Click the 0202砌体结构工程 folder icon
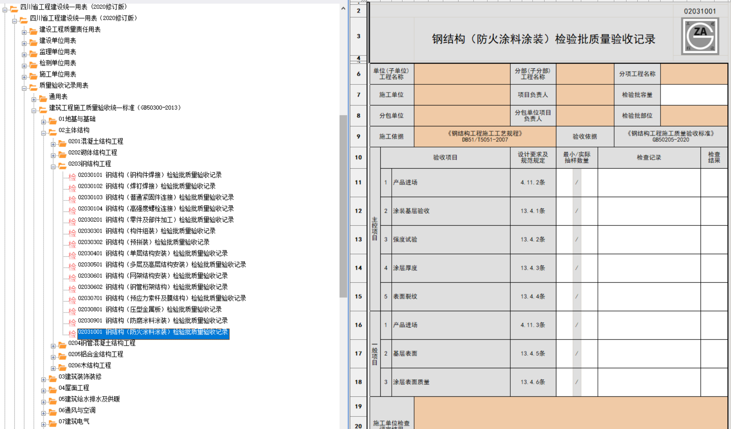 point(62,154)
